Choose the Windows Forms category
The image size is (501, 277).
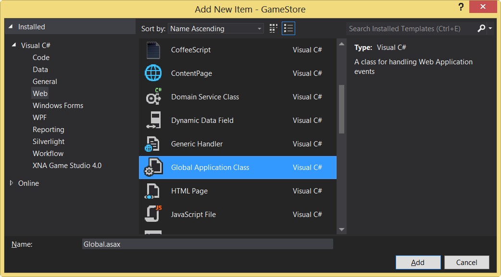[x=58, y=106]
